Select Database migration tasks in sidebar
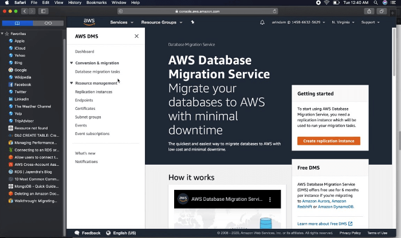The height and width of the screenshot is (238, 401). pos(97,72)
